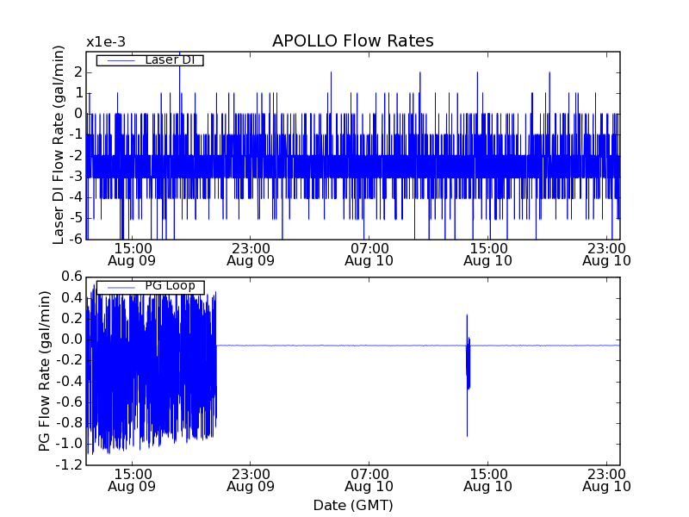Image resolution: width=689 pixels, height=517 pixels.
Task: Click the 0.6 tick on PG Flow Rate axis
Action: point(74,276)
